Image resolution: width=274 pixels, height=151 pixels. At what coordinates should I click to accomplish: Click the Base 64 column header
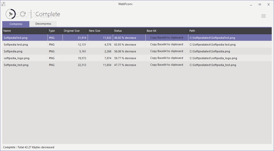(x=167, y=31)
